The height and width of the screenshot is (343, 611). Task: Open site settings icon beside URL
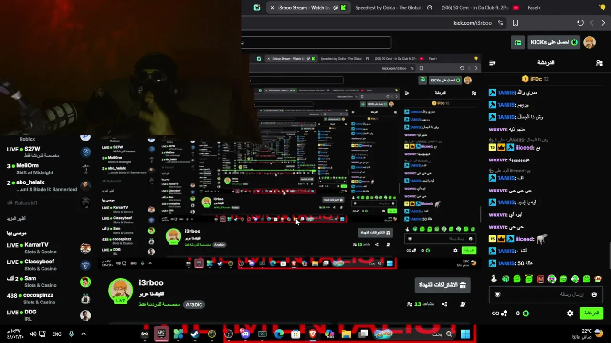tap(500, 23)
